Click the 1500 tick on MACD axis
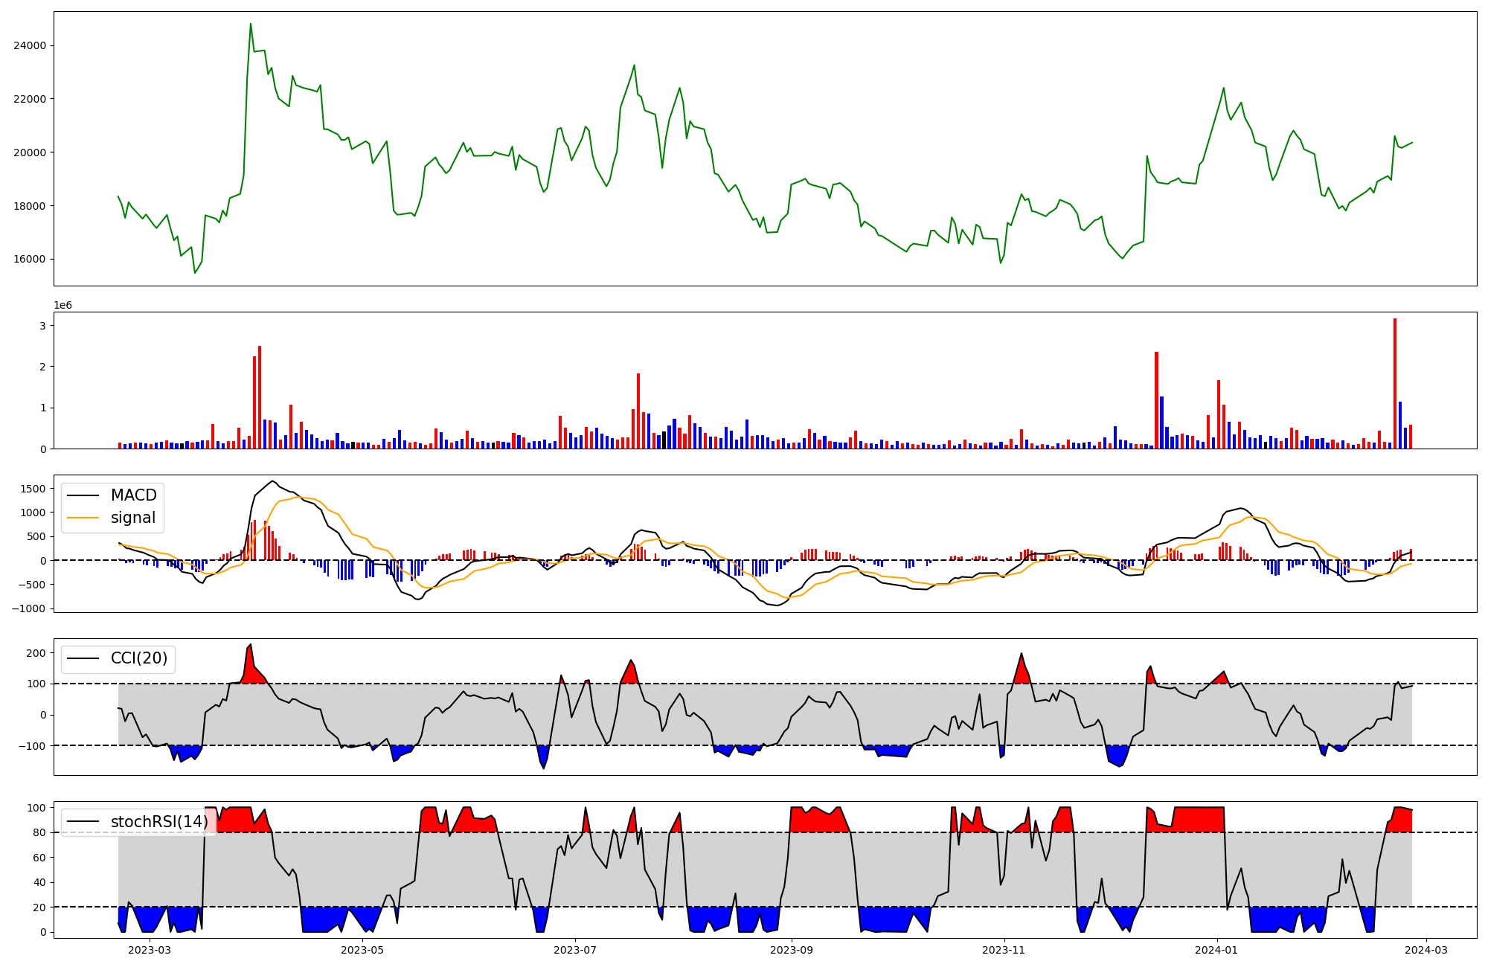Viewport: 1488px width, 967px height. [33, 489]
